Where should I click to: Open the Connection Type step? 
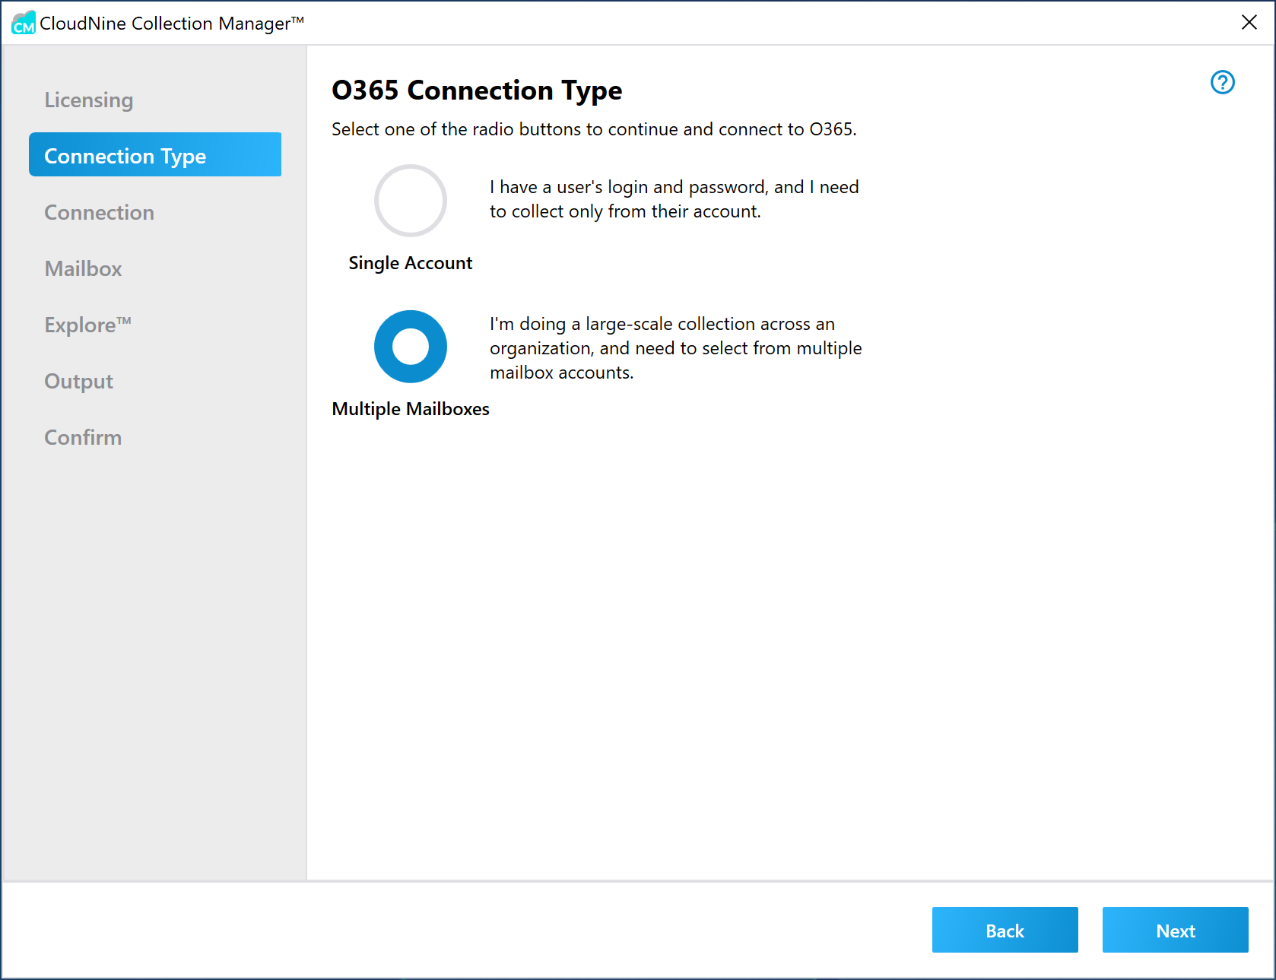(155, 154)
